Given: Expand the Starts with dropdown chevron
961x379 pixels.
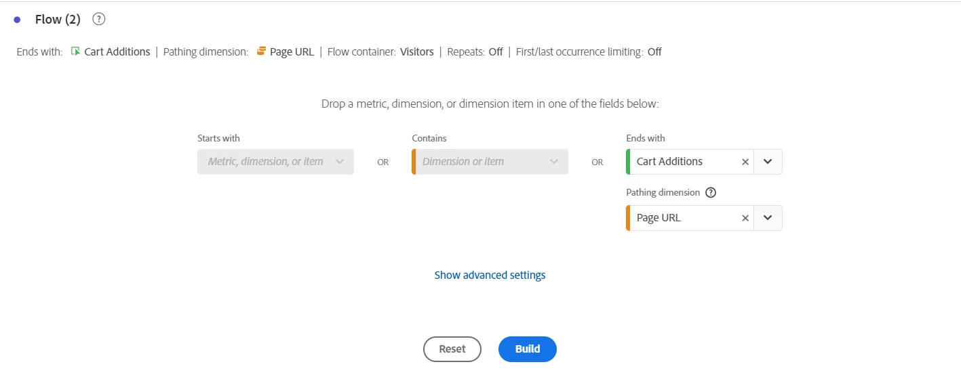Looking at the screenshot, I should point(340,162).
